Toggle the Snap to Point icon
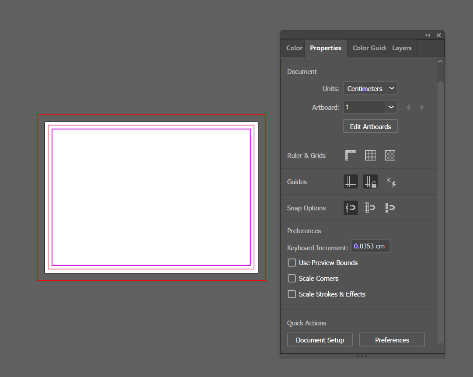The image size is (473, 377). [x=350, y=208]
